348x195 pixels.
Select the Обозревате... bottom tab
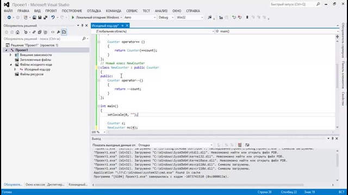pyautogui.click(x=13, y=184)
